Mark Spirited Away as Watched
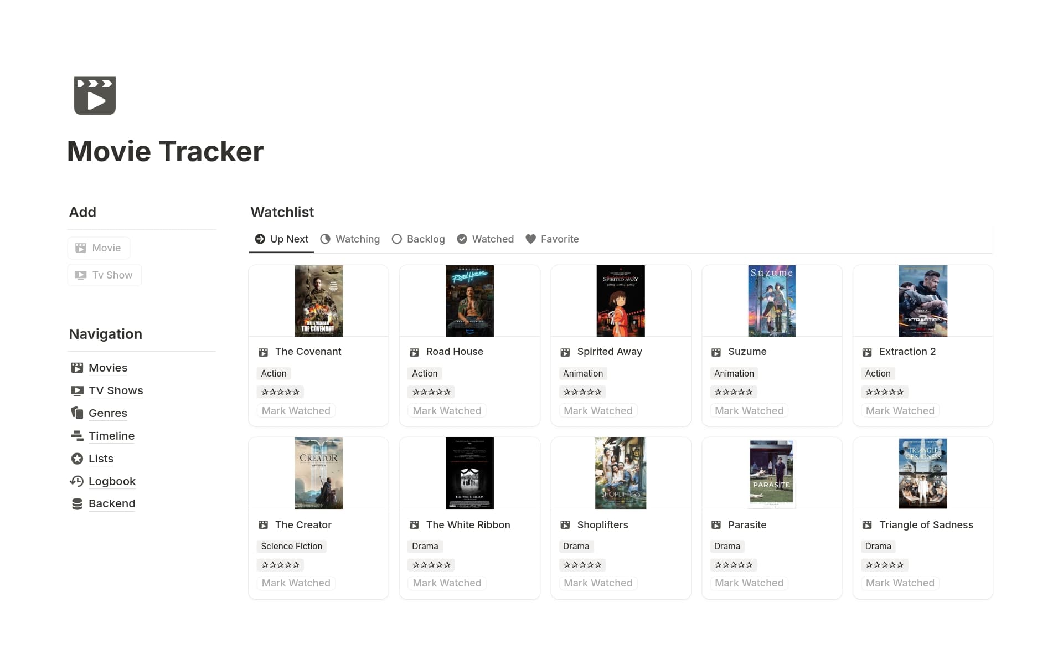Screen dimensions: 1063x664 pos(597,410)
